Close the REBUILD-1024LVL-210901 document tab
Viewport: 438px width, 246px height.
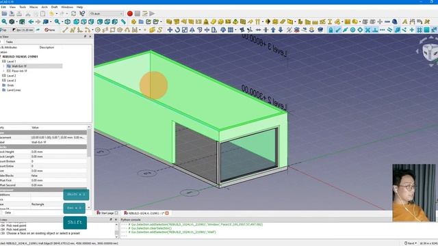(167, 213)
